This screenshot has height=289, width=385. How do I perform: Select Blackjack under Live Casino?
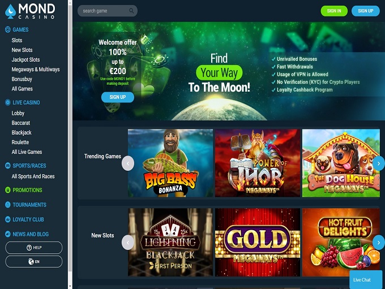pyautogui.click(x=22, y=132)
